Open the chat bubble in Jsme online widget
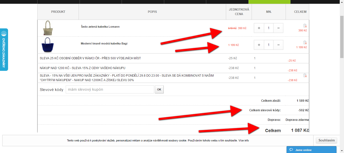The image size is (344, 153). [x=291, y=150]
